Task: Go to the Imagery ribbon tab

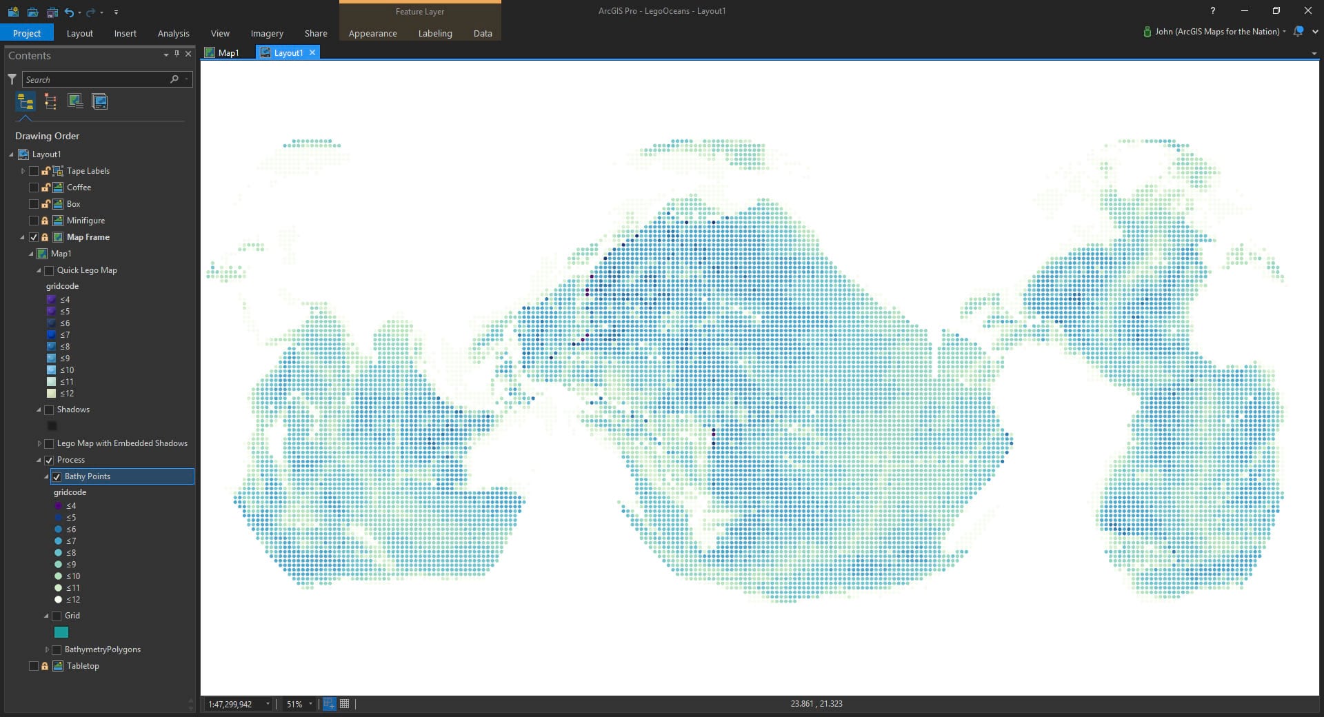Action: [x=267, y=33]
